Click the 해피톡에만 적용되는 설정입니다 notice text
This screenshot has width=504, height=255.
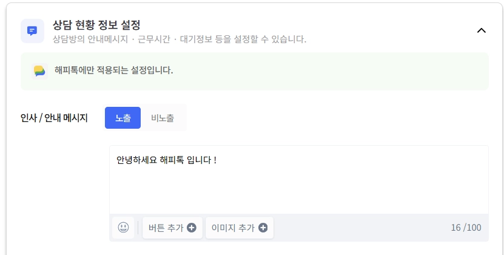113,70
